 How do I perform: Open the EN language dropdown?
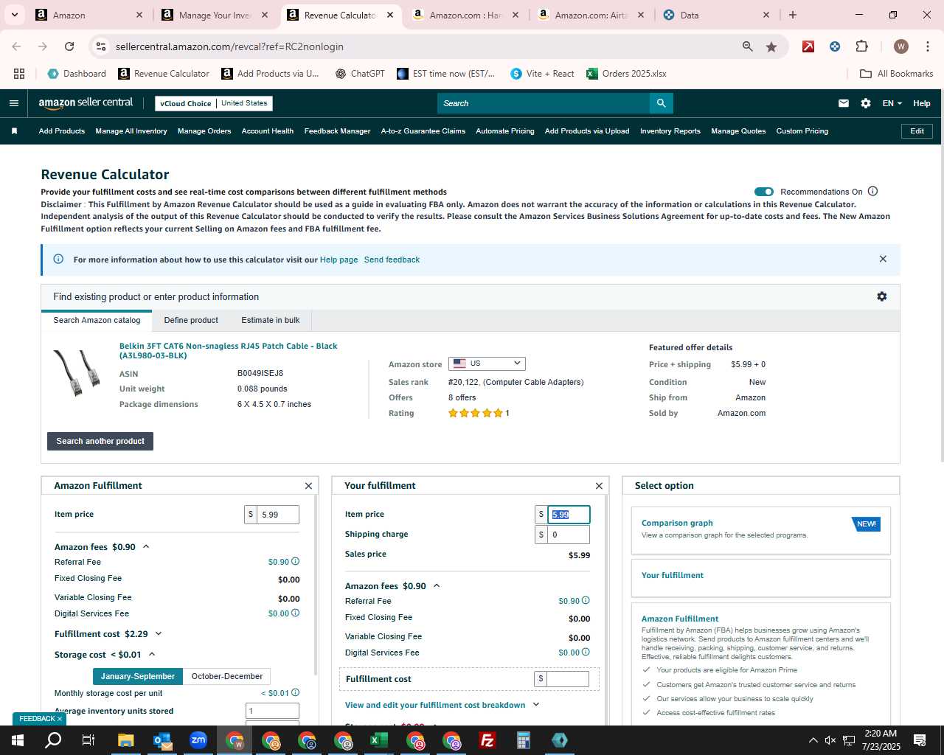(x=892, y=103)
